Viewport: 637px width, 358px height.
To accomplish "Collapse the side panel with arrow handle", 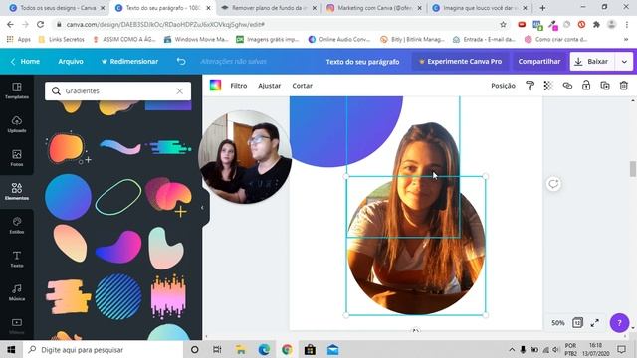I will pyautogui.click(x=202, y=208).
